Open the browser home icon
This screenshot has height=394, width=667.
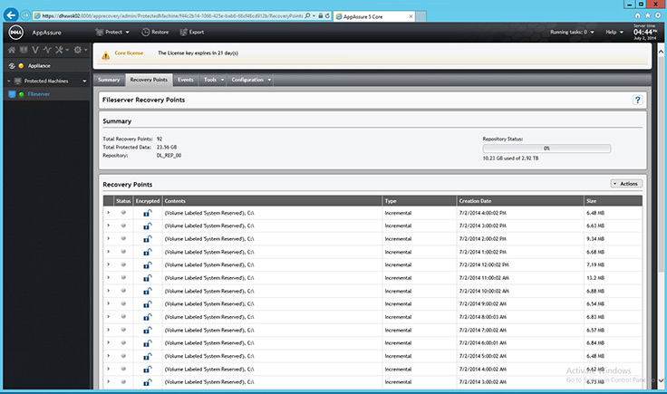point(637,15)
